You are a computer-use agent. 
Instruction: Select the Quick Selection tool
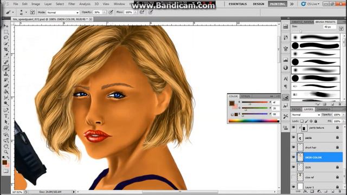click(x=6, y=43)
